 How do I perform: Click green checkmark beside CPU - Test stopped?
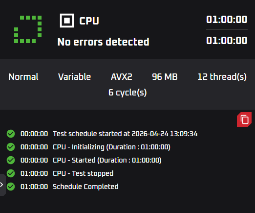[11, 173]
